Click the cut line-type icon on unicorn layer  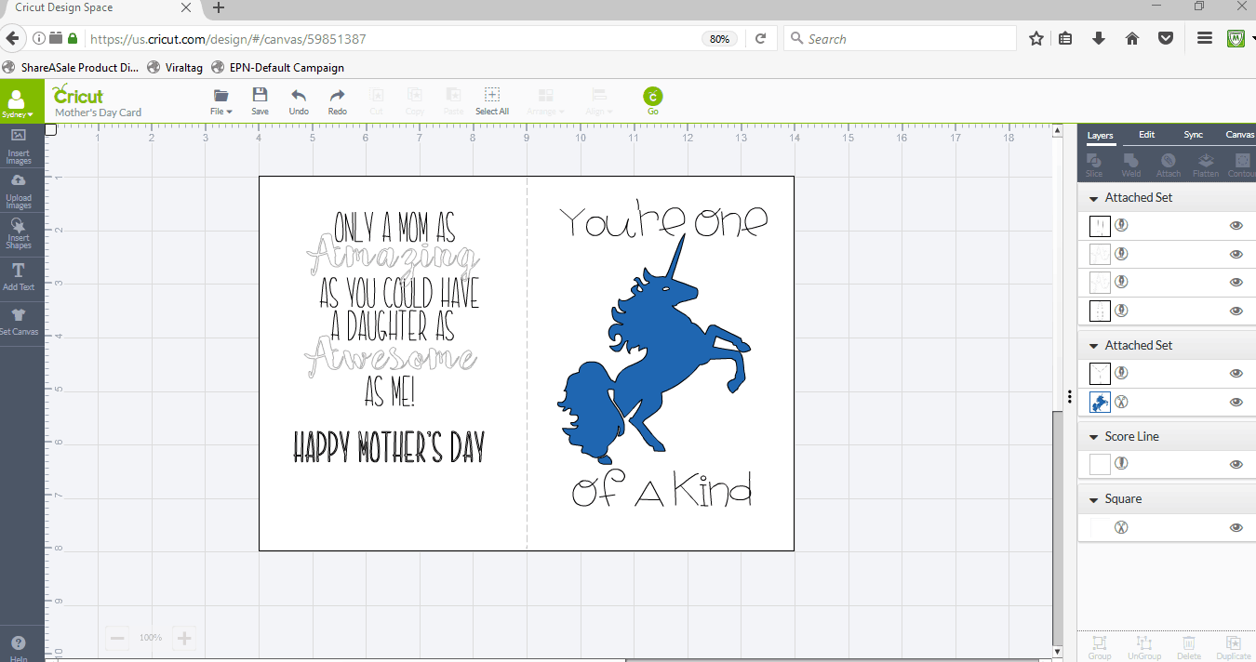click(1122, 402)
